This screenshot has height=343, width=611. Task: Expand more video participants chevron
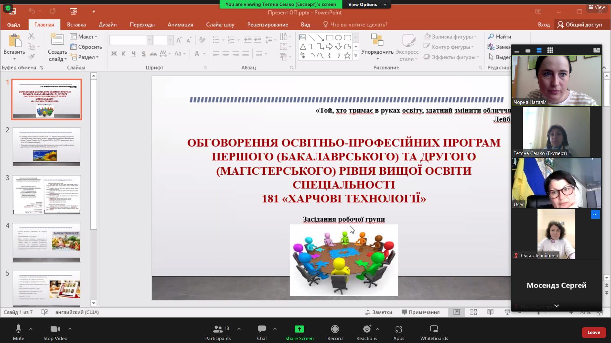[556, 306]
